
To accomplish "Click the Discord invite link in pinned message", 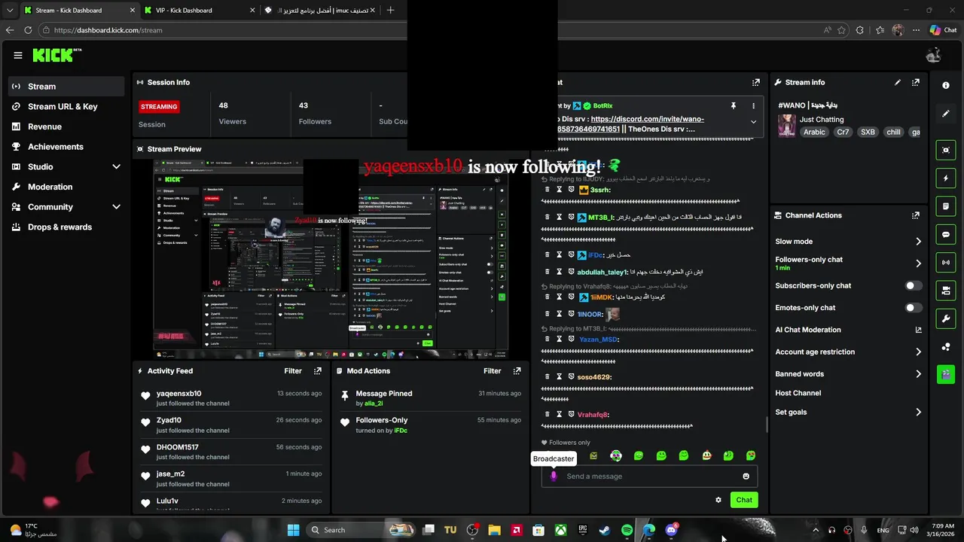I will pos(648,119).
